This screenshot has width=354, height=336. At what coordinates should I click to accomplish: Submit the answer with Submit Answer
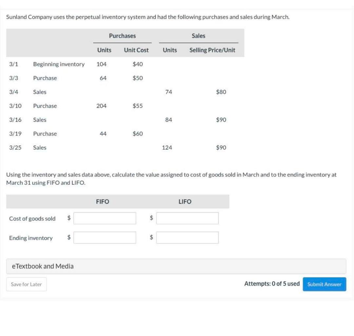324,284
